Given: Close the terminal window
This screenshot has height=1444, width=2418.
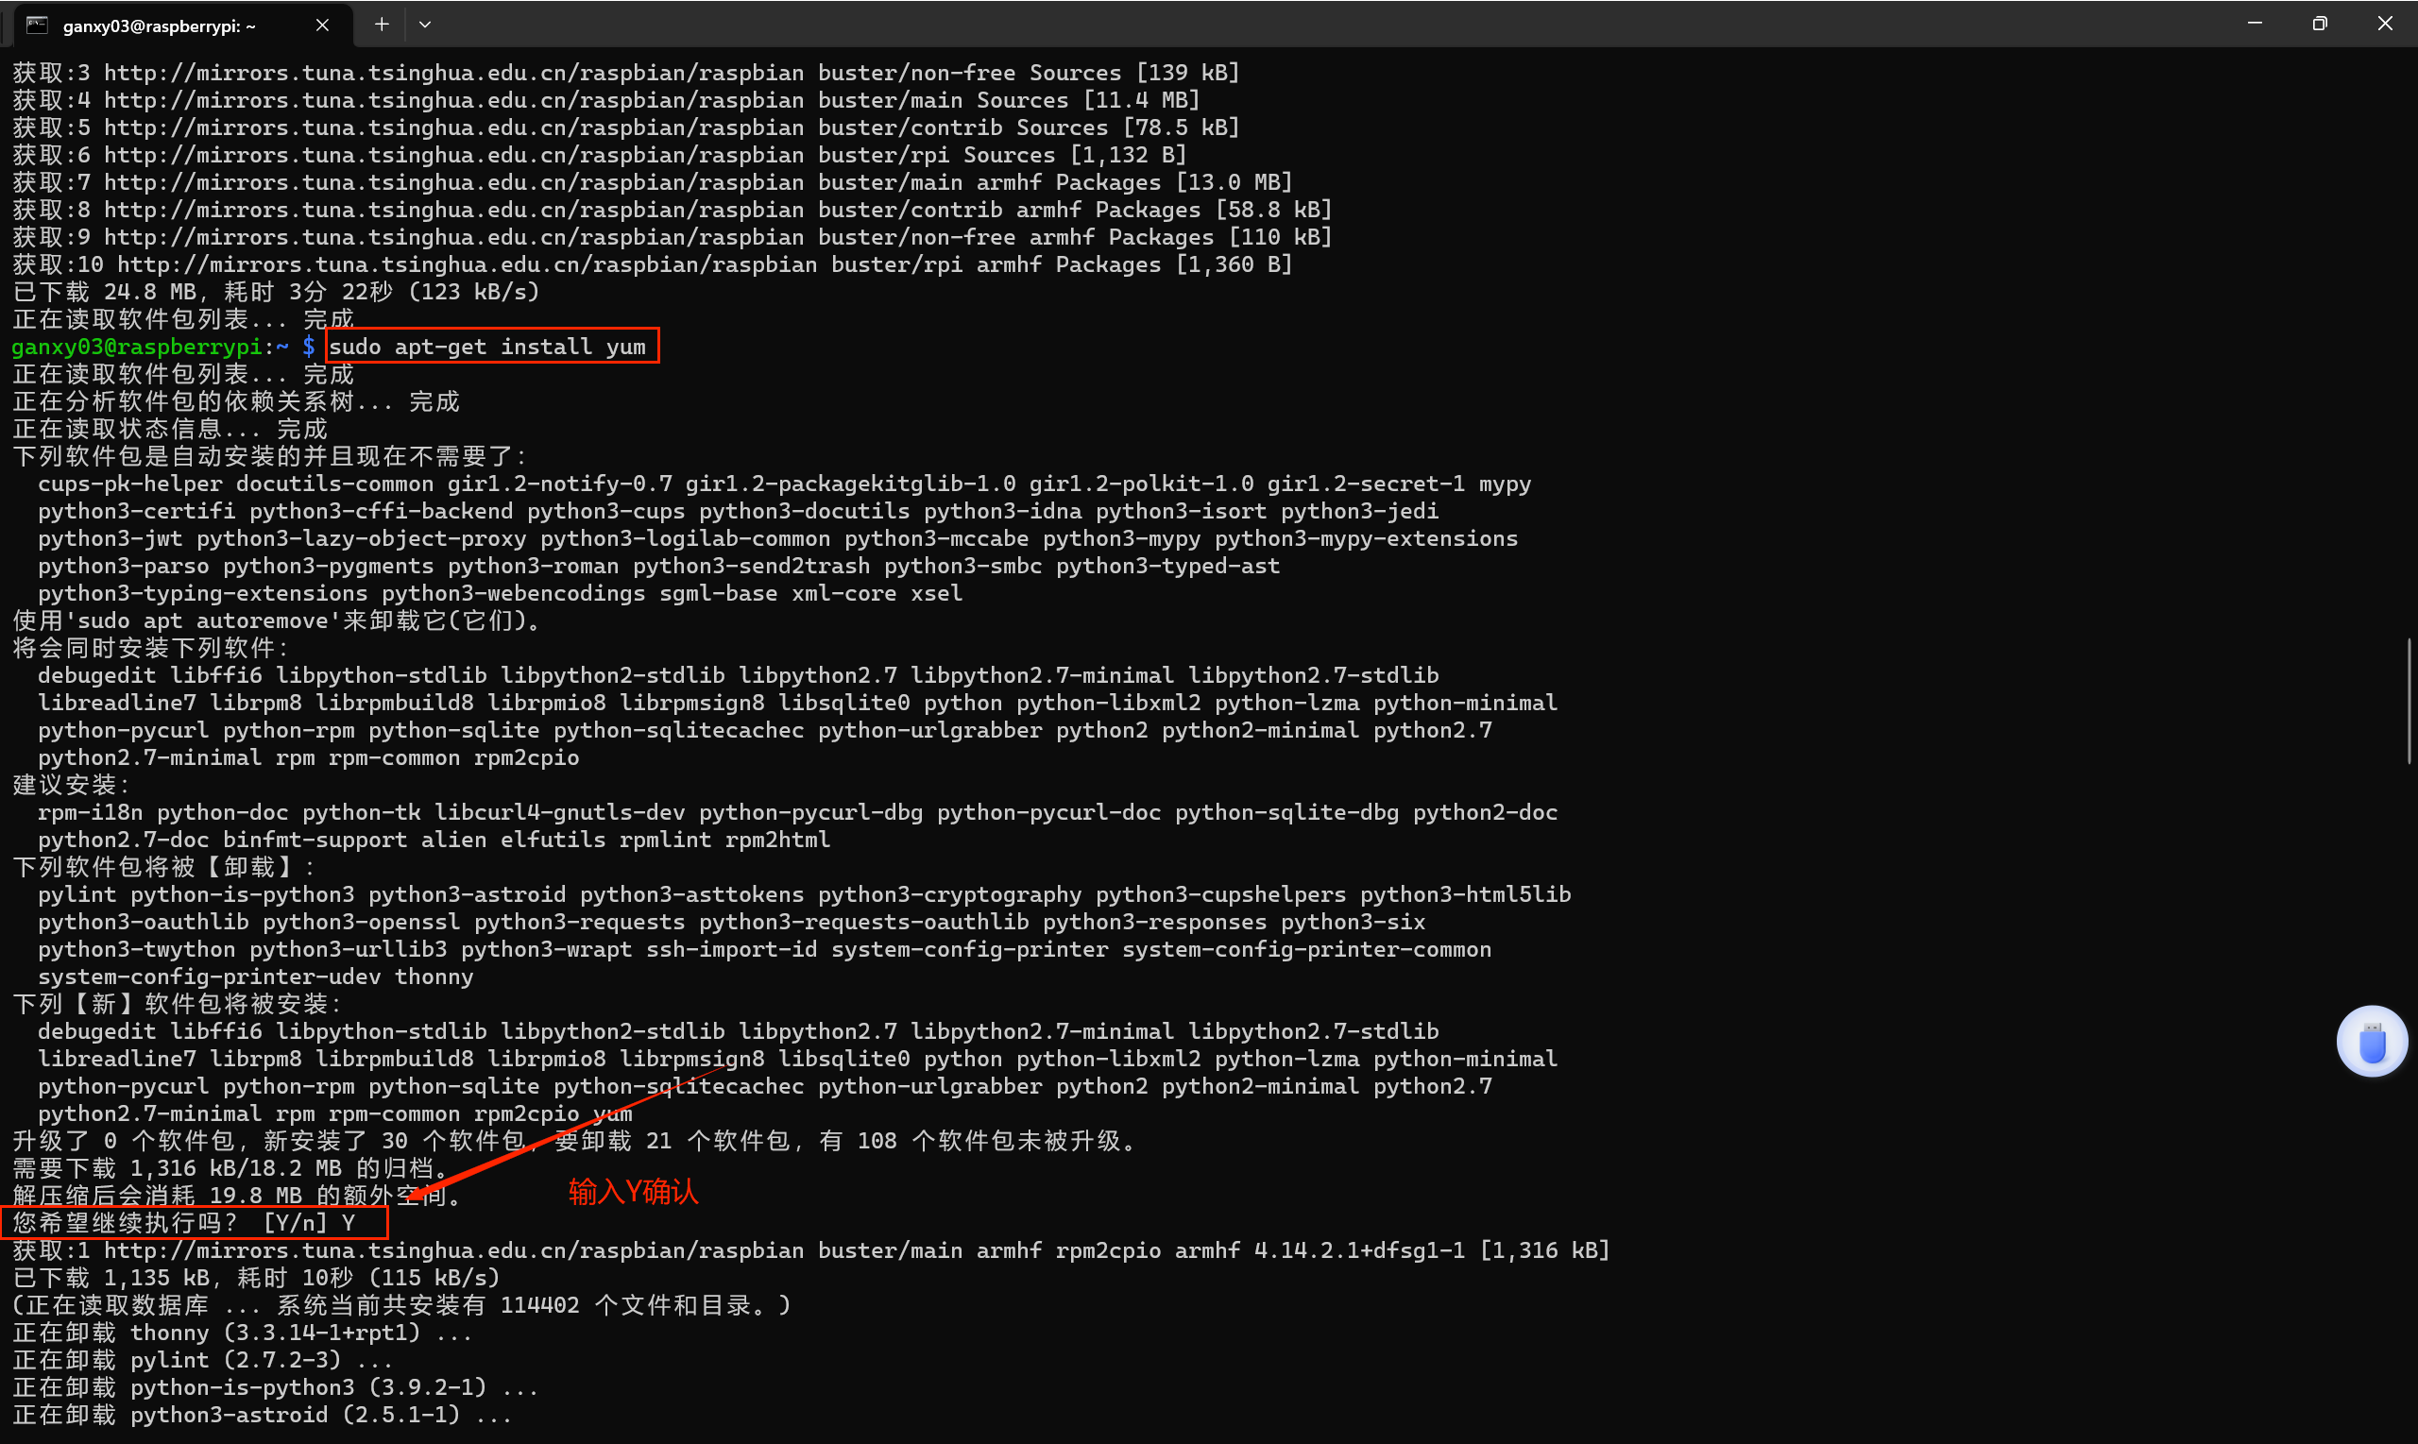Looking at the screenshot, I should coord(2385,24).
